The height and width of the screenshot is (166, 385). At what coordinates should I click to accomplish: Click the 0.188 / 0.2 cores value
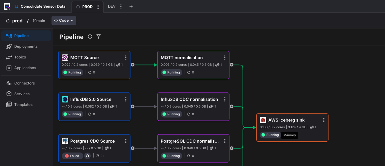tap(272, 127)
